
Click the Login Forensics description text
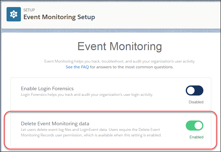tap(87, 95)
